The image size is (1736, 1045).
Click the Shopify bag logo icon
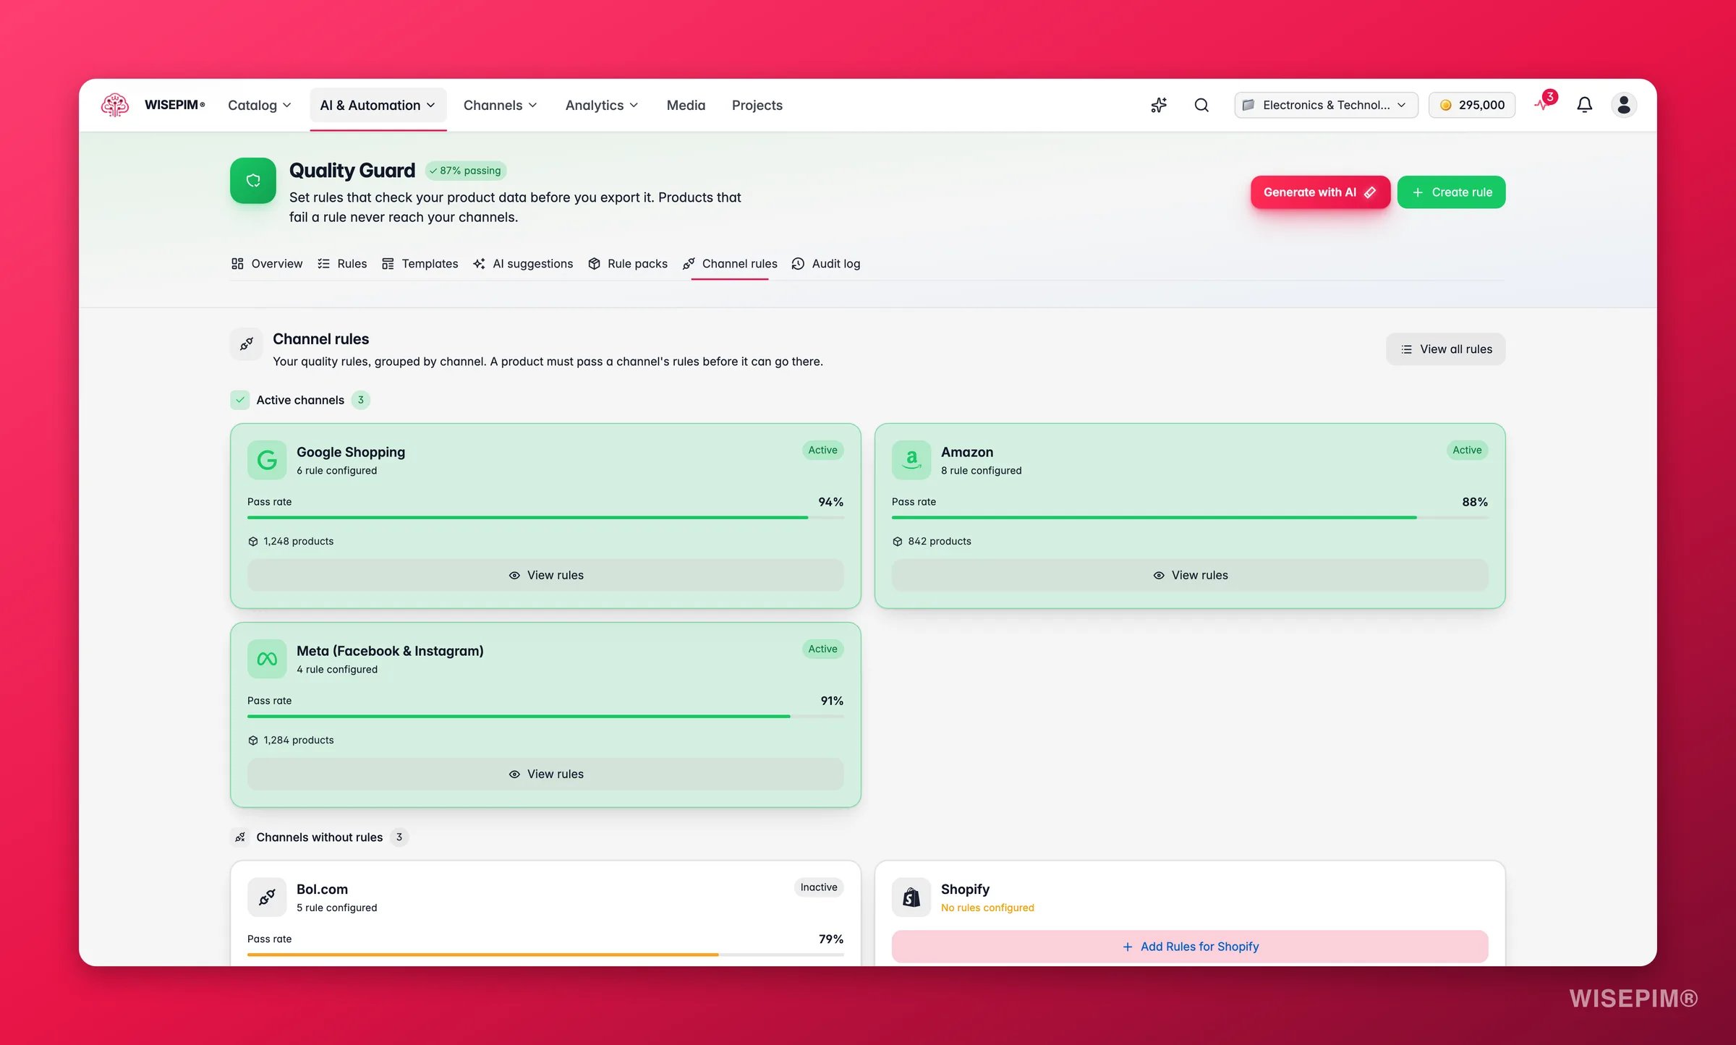(911, 897)
